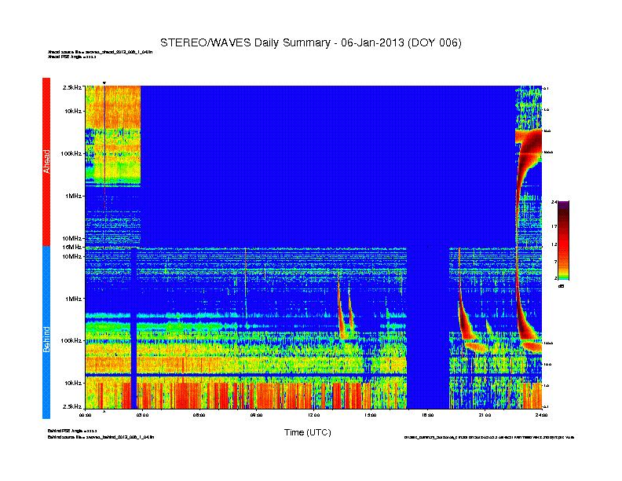Click the Behind source file text
The height and width of the screenshot is (481, 622).
pos(101,437)
